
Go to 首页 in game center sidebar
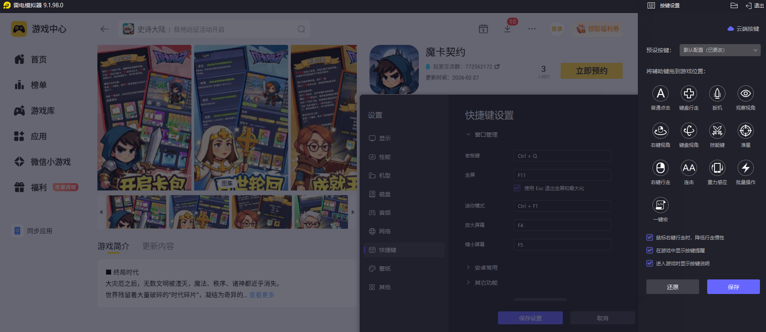tap(30, 59)
